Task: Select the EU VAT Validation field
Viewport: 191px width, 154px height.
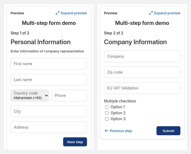Action: 142,88
